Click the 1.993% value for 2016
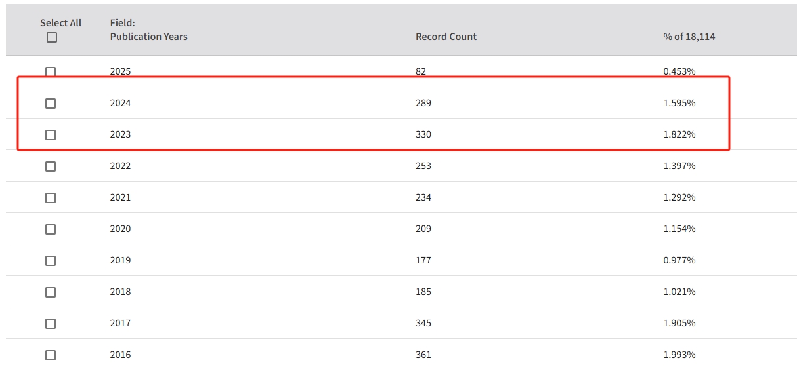This screenshot has width=797, height=369. click(679, 355)
